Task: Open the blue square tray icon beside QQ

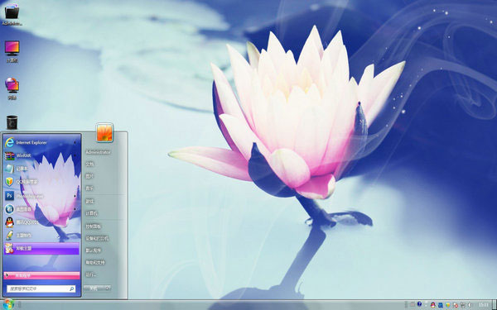Action: click(441, 305)
